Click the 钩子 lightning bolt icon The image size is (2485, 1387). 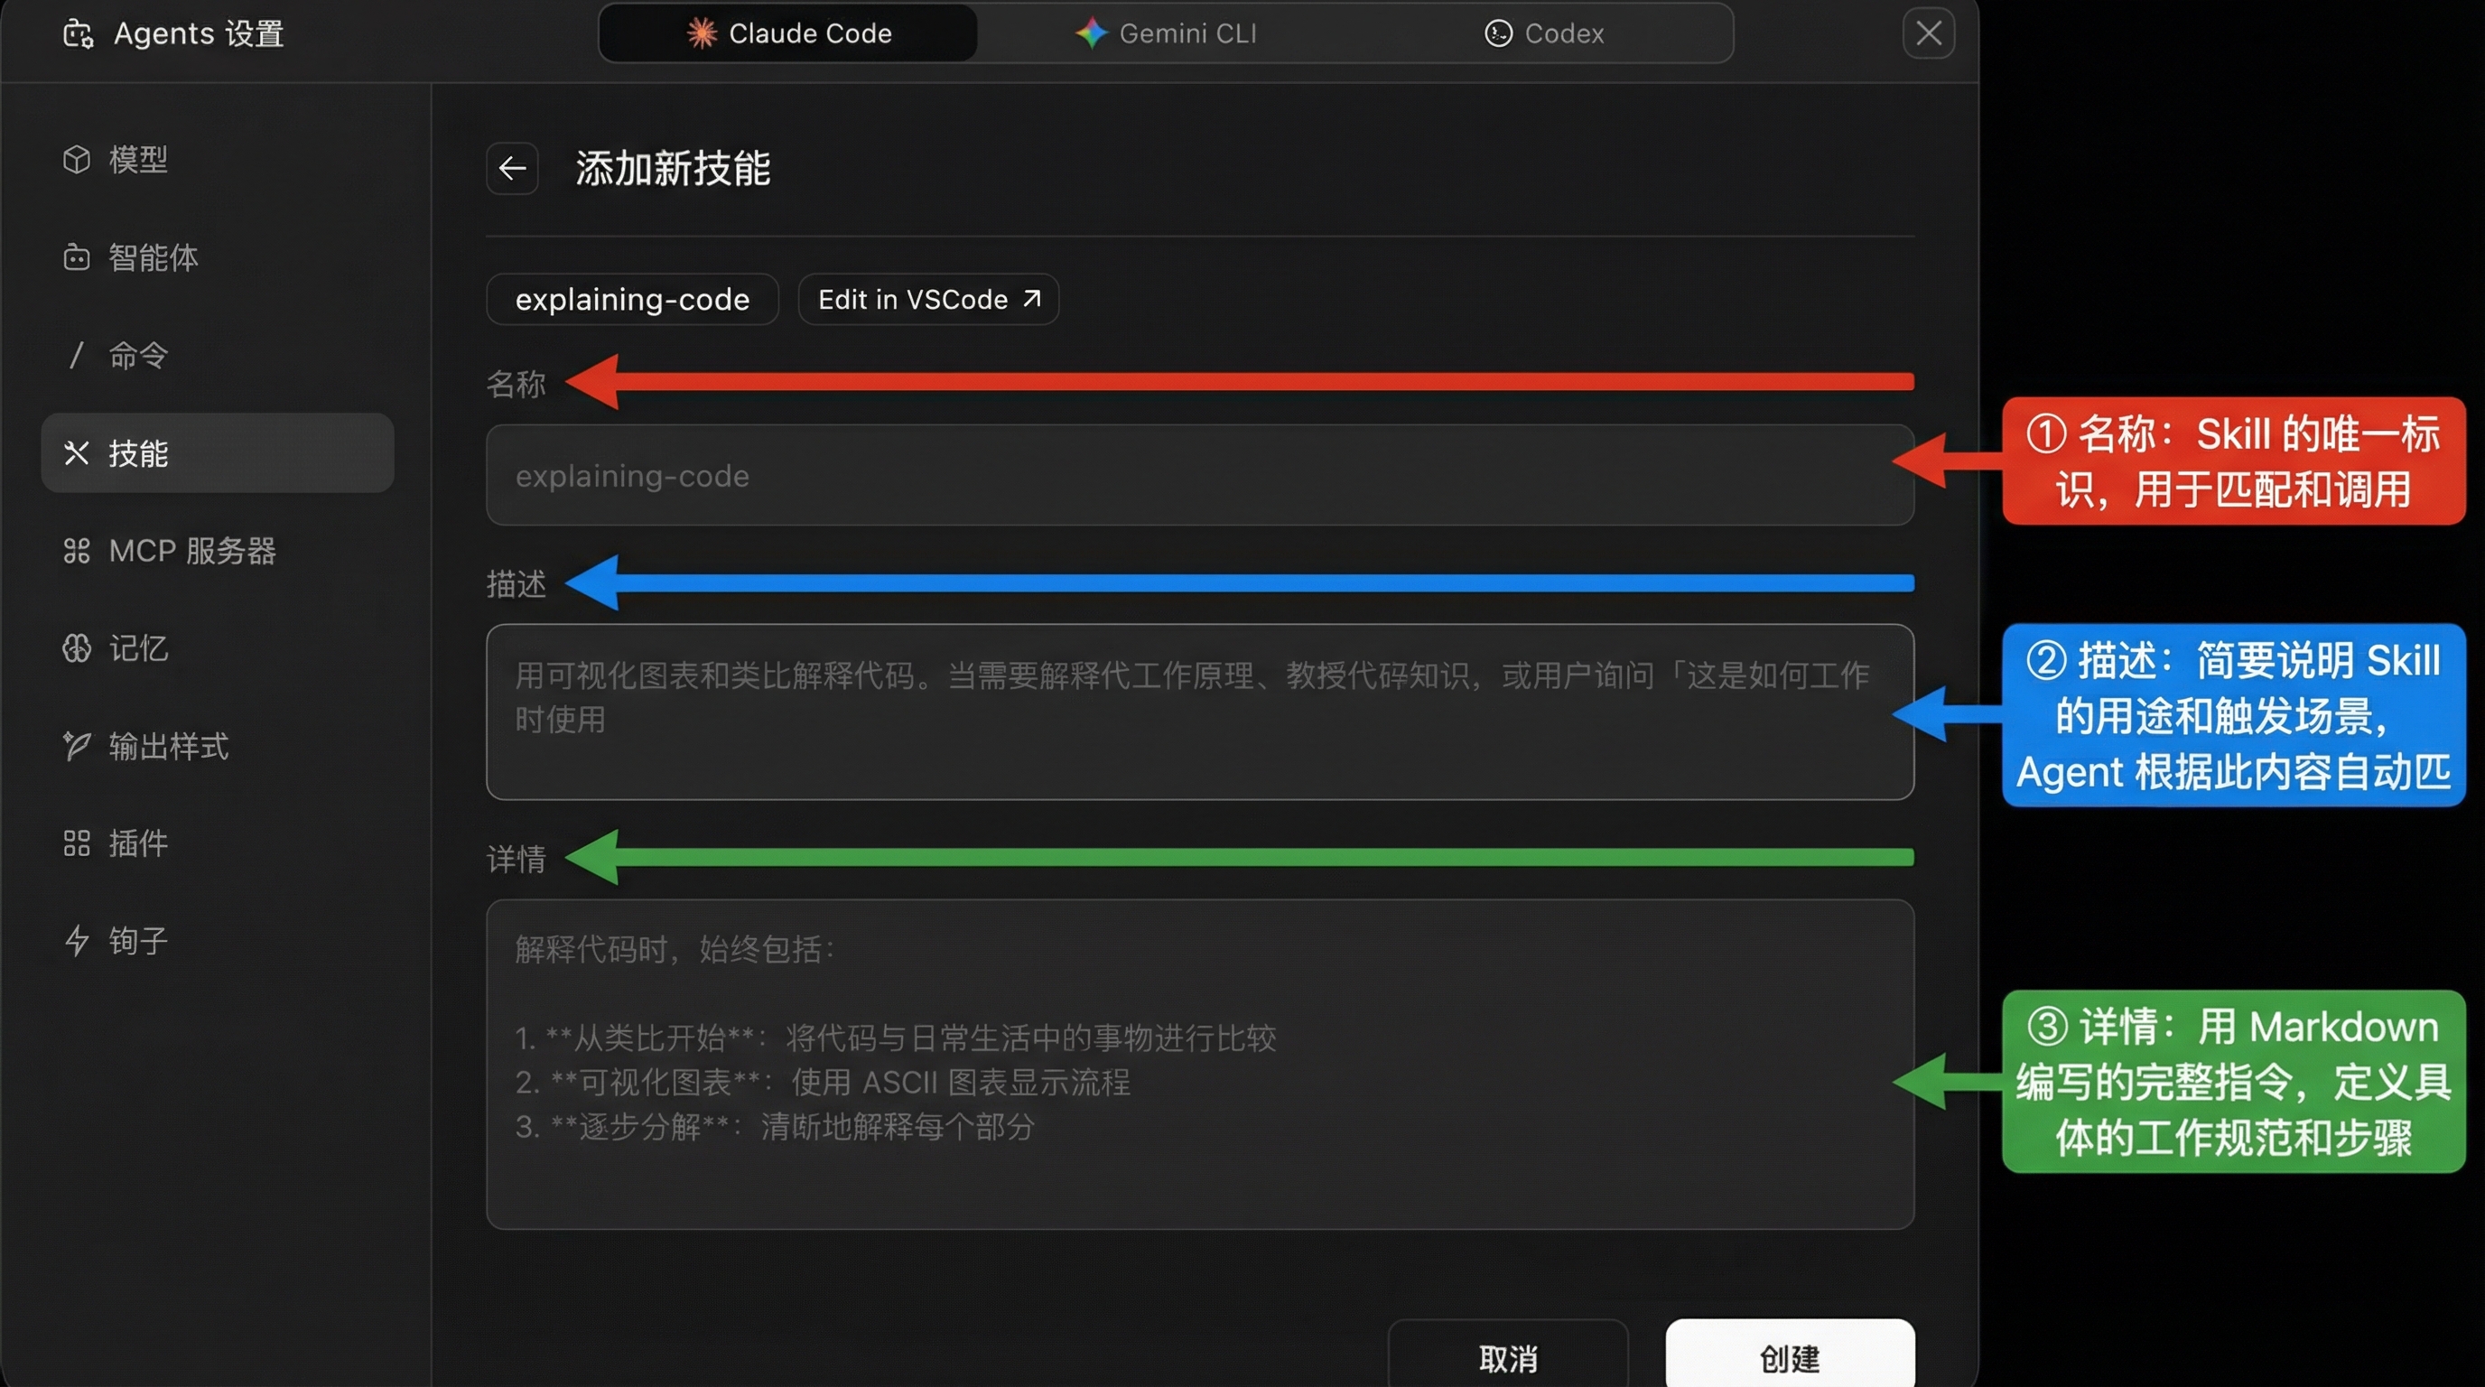[76, 940]
